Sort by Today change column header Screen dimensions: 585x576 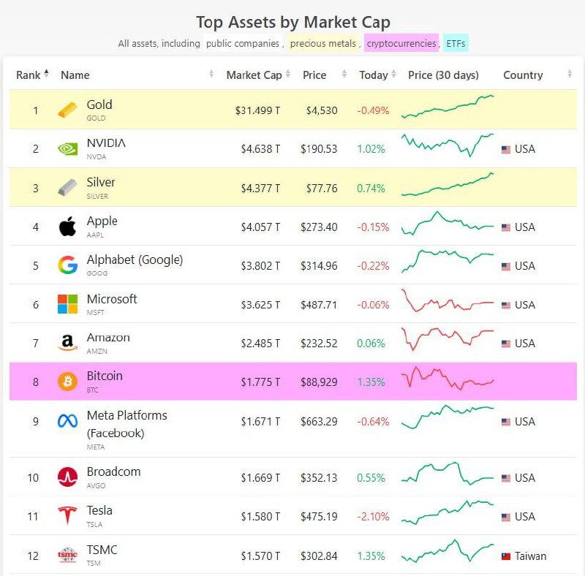click(x=373, y=75)
